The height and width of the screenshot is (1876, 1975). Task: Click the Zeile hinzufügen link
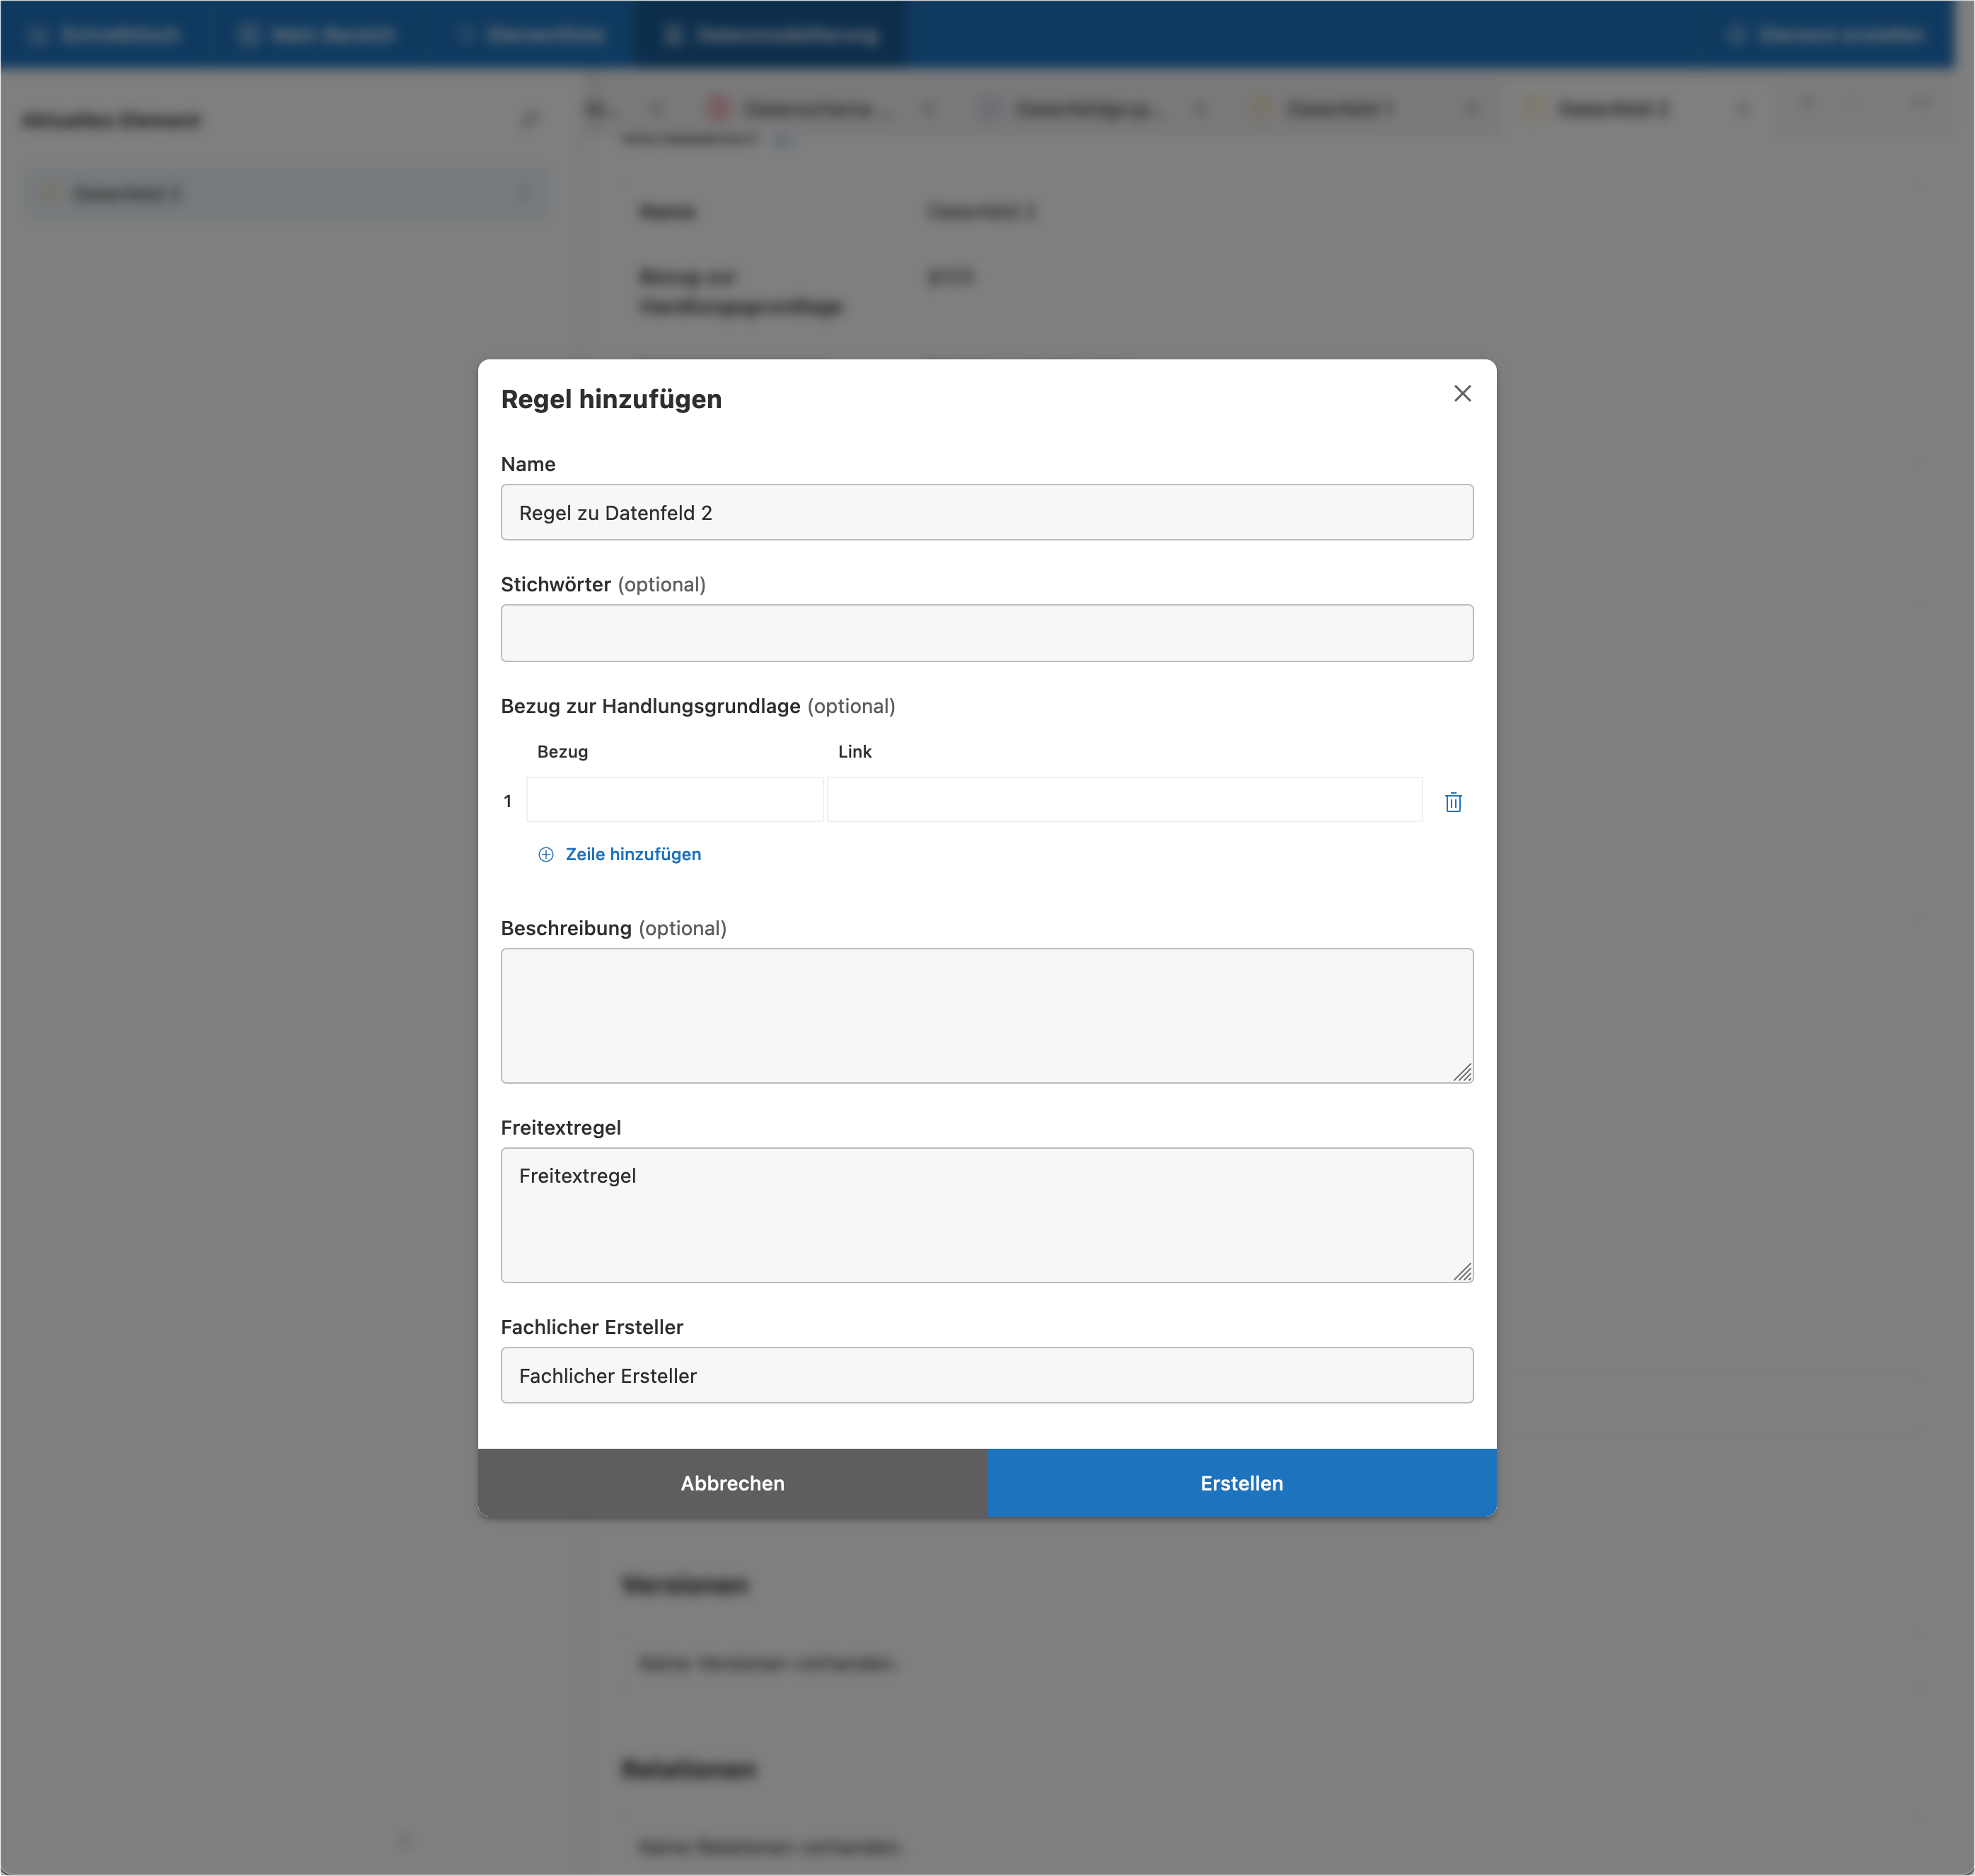[x=633, y=854]
